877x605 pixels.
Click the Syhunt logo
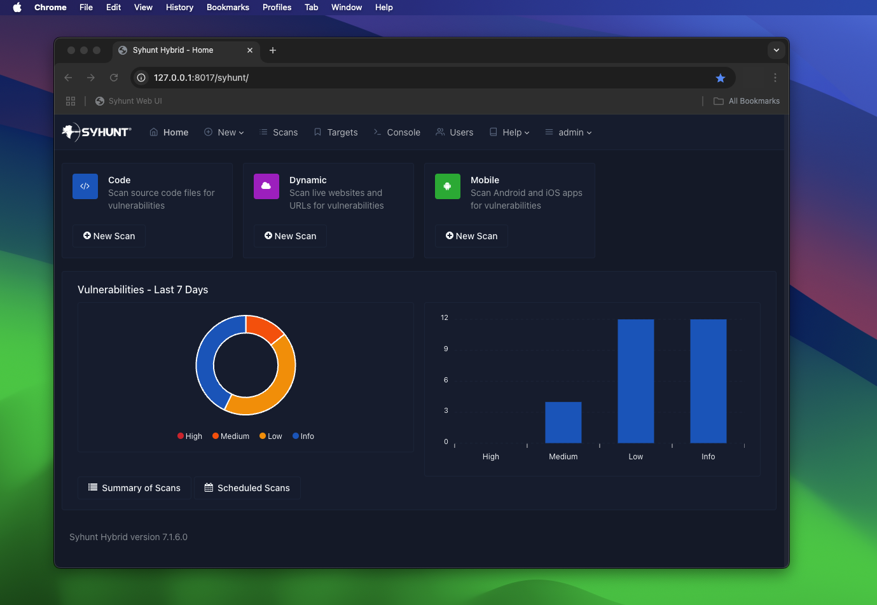click(x=97, y=132)
